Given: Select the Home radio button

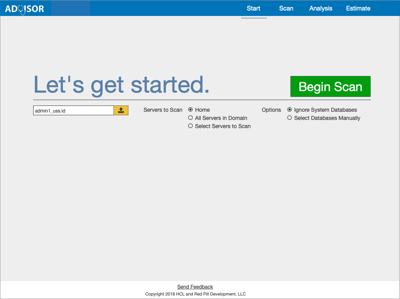Looking at the screenshot, I should click(190, 110).
